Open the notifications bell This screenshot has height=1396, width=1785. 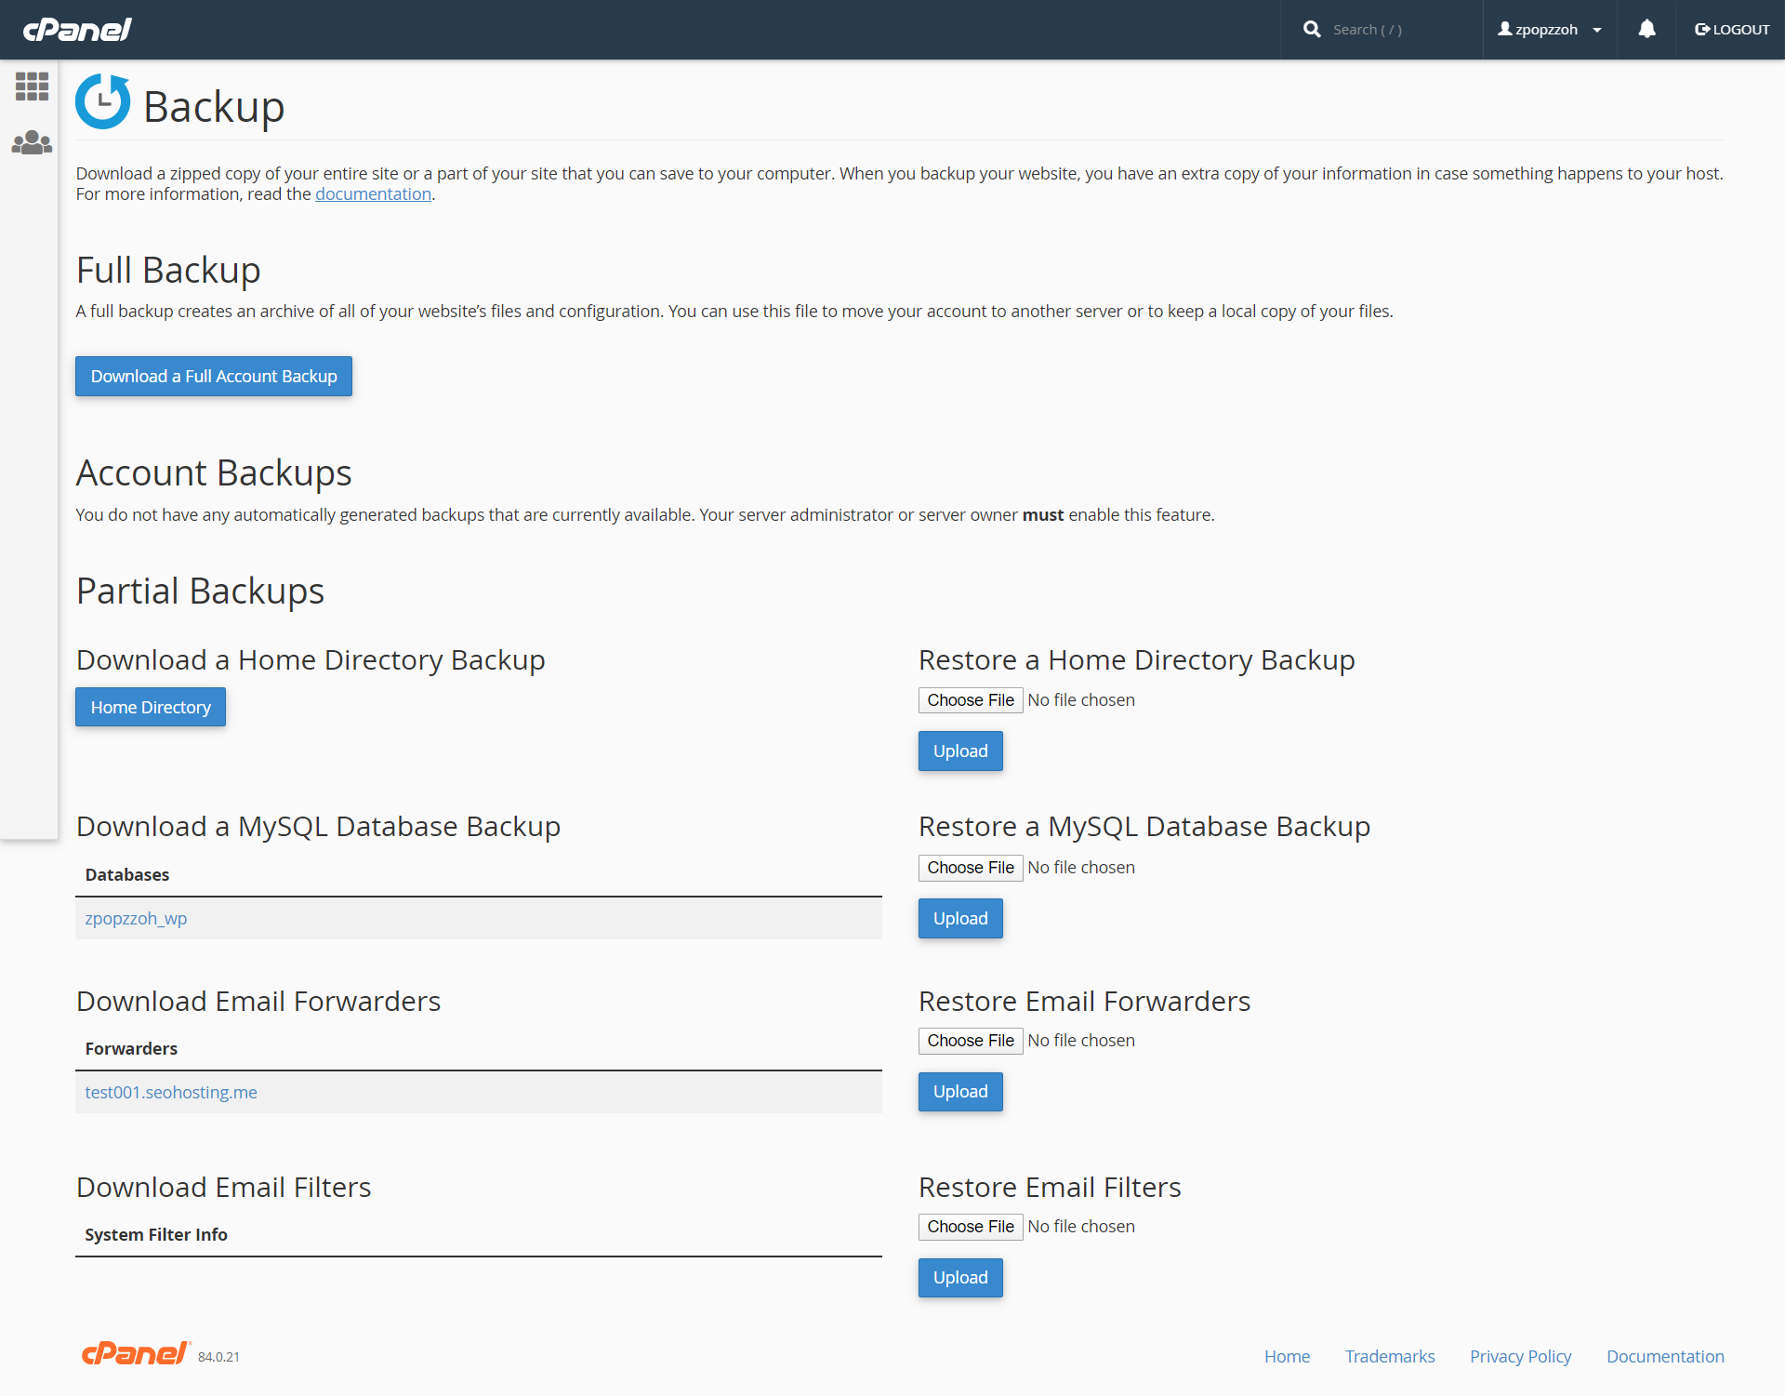pos(1646,29)
